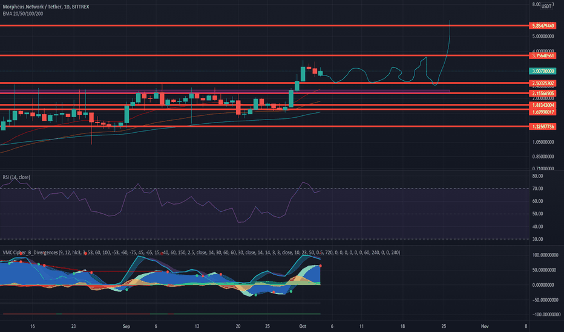Screen dimensions: 564x332
Task: Click the 11 date on the time axis
Action: pos(361,326)
